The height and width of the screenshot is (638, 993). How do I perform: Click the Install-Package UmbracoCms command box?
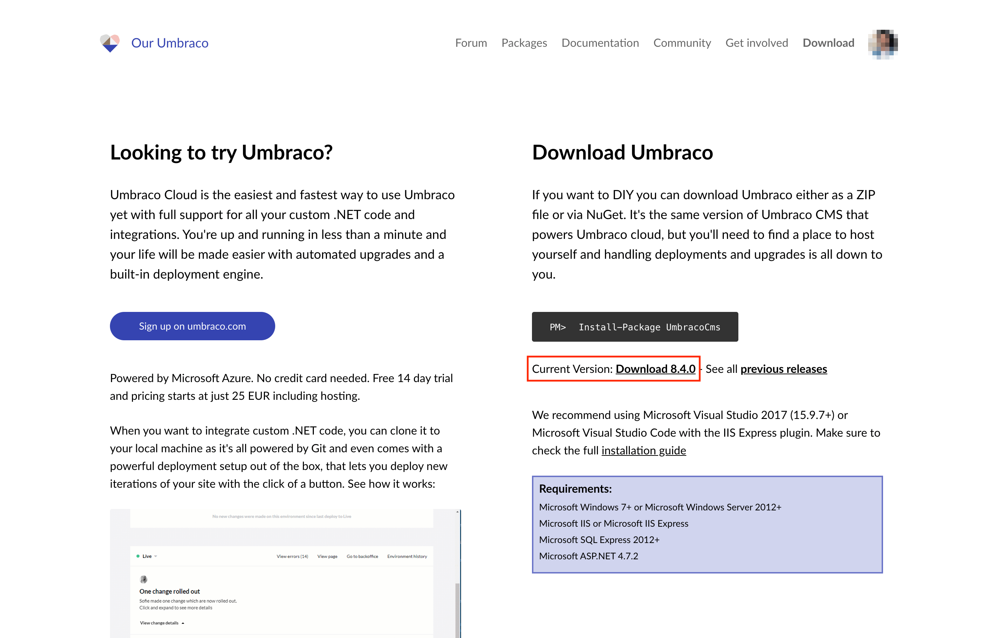point(634,327)
